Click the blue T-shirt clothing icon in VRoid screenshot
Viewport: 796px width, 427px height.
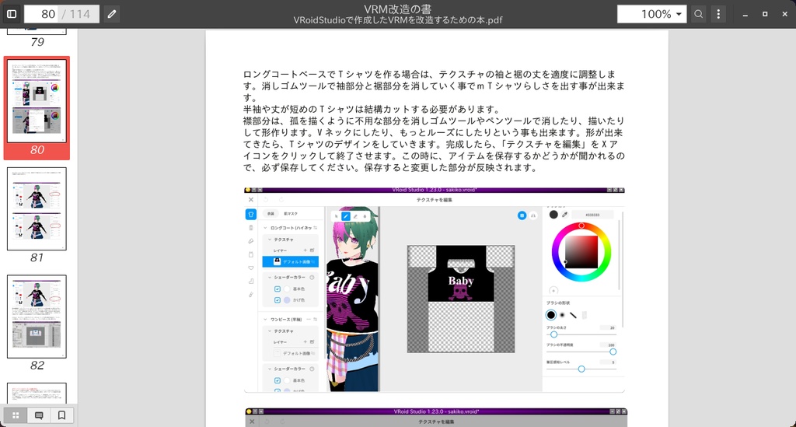251,214
